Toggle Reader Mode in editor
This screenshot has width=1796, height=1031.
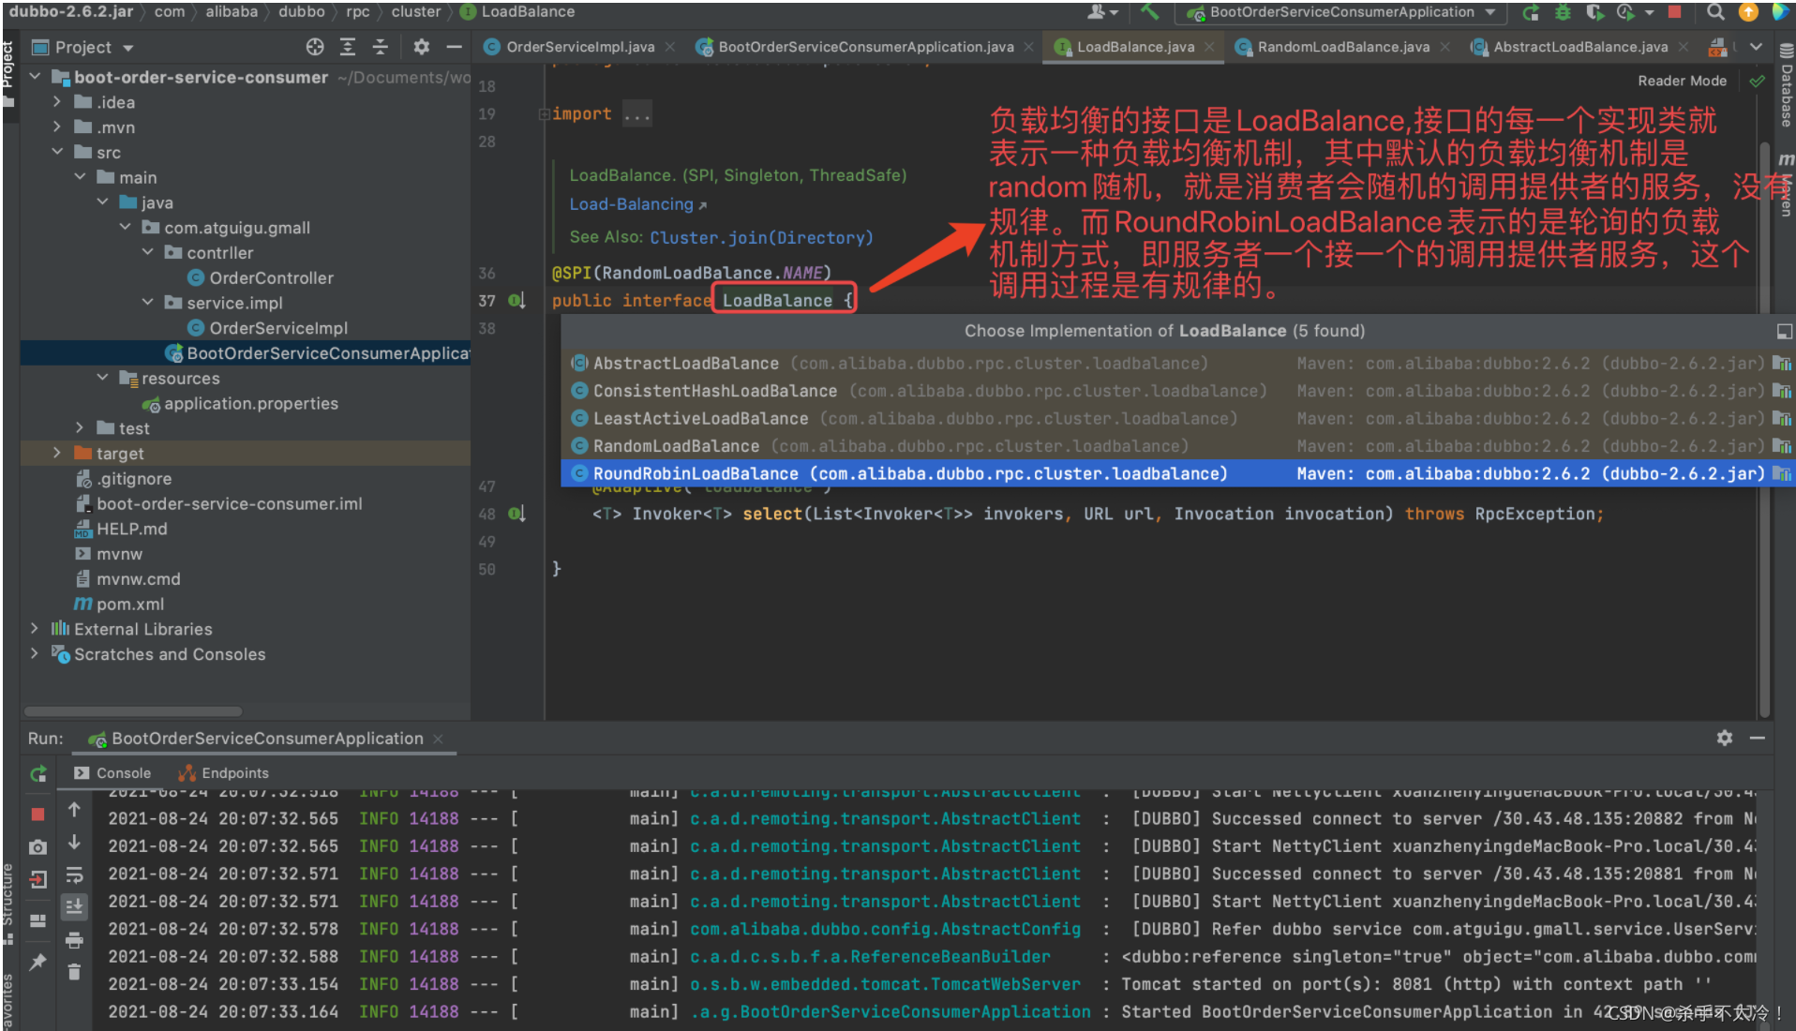click(x=1682, y=81)
